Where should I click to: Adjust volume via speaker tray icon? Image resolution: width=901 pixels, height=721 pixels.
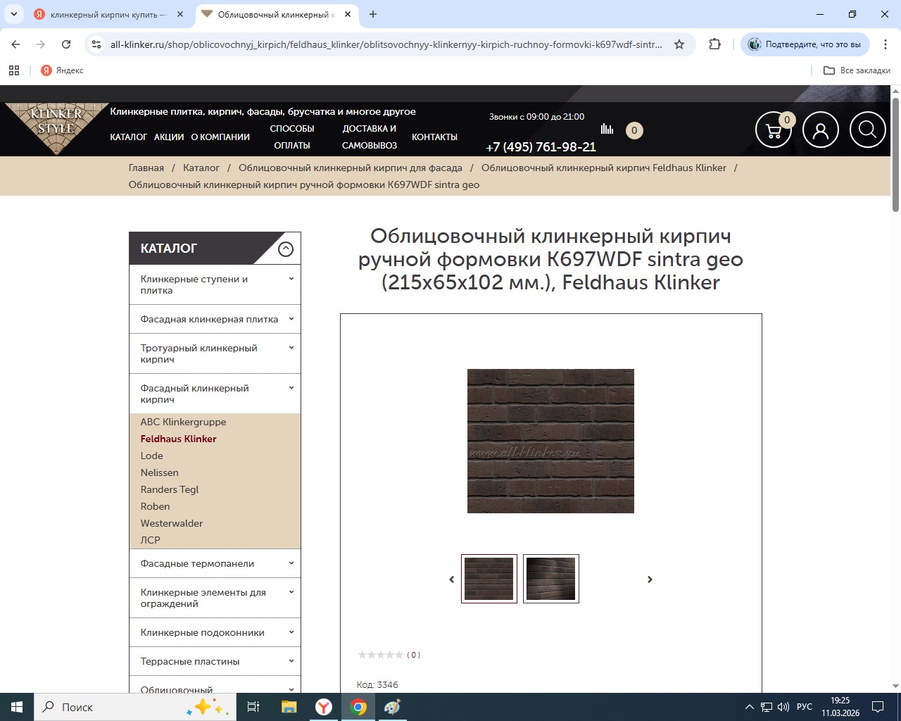coord(783,707)
